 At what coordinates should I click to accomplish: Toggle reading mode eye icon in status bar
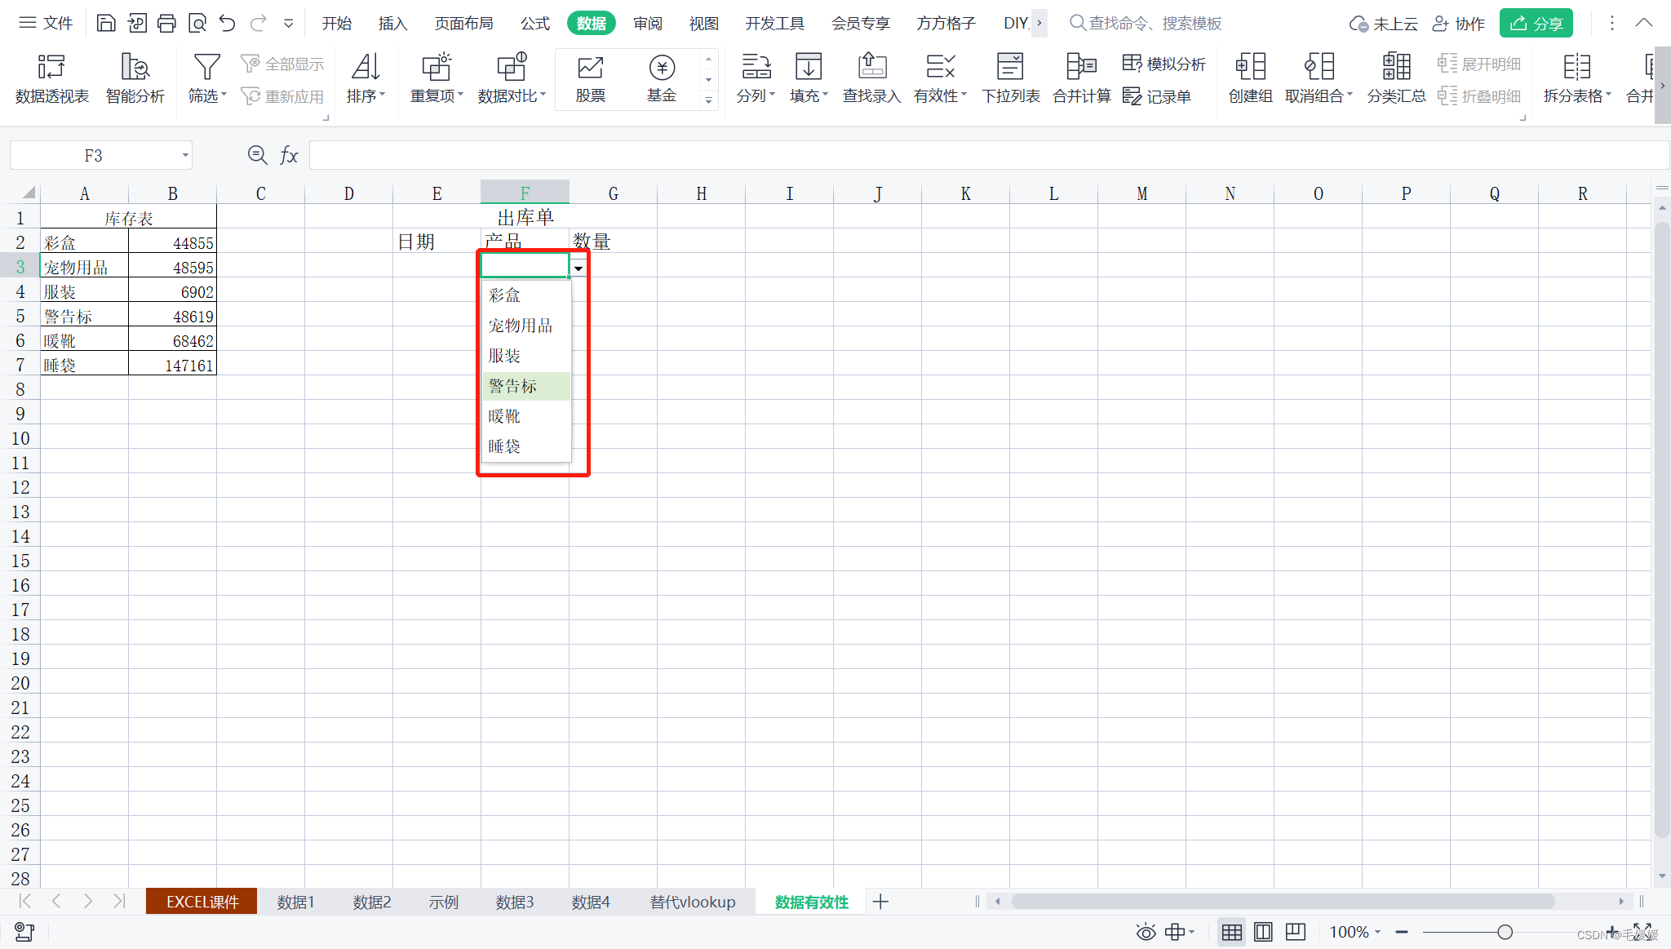click(x=1146, y=932)
